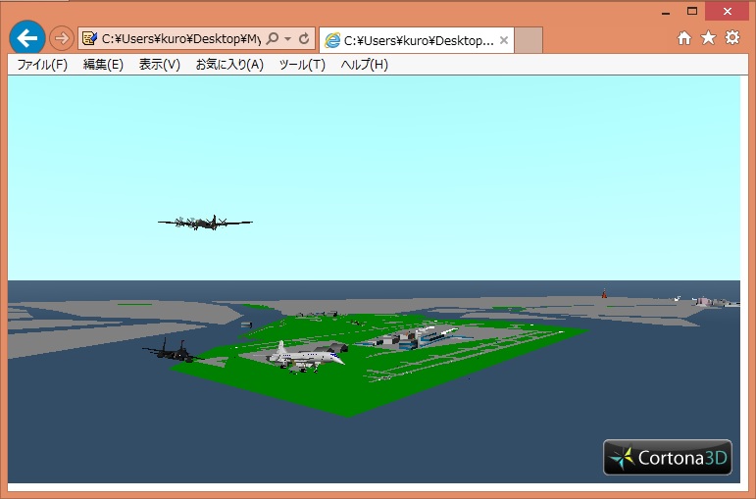Open the Tools gear menu

731,38
